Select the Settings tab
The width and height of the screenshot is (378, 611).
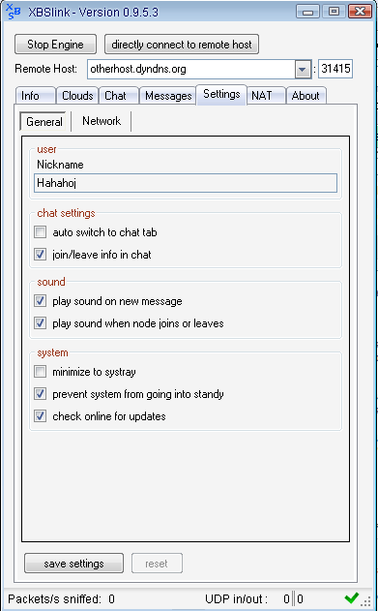coord(221,95)
